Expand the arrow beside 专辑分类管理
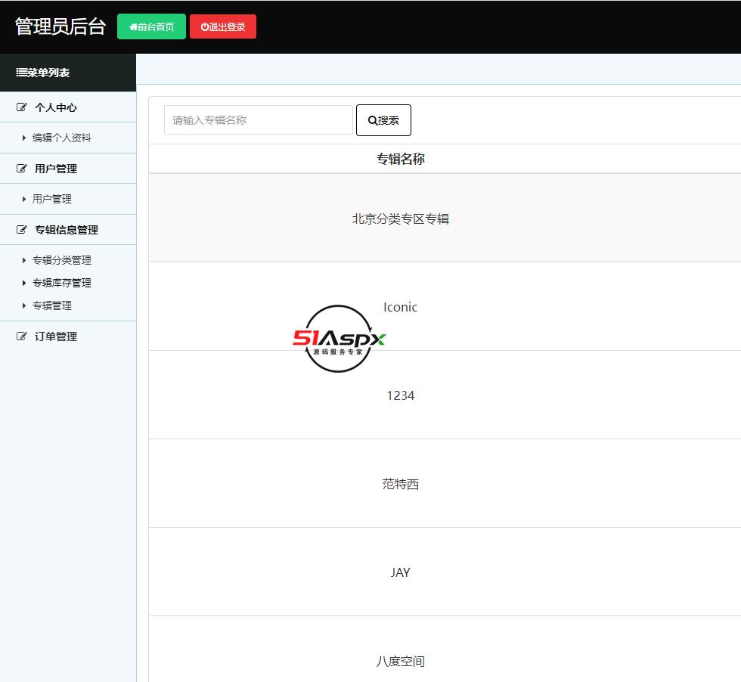 pos(24,260)
